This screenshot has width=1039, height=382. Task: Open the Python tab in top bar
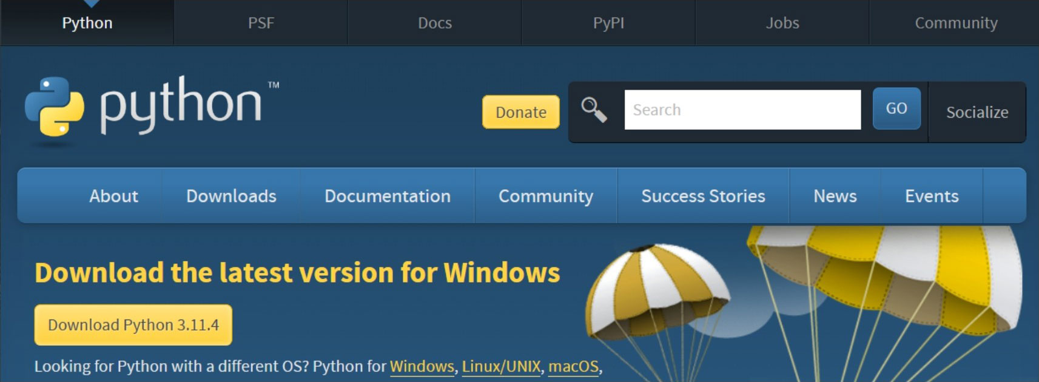(x=87, y=23)
